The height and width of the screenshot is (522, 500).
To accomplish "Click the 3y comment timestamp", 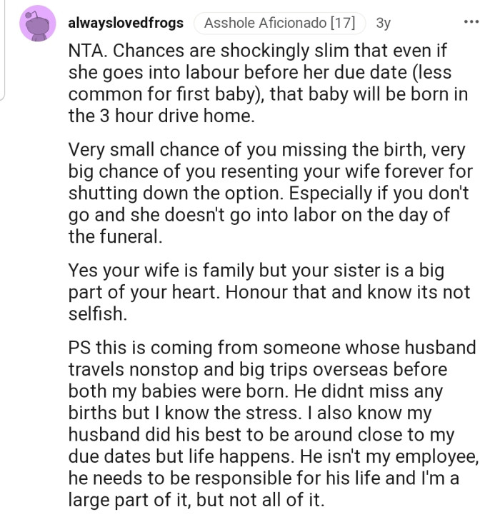I will pyautogui.click(x=383, y=23).
